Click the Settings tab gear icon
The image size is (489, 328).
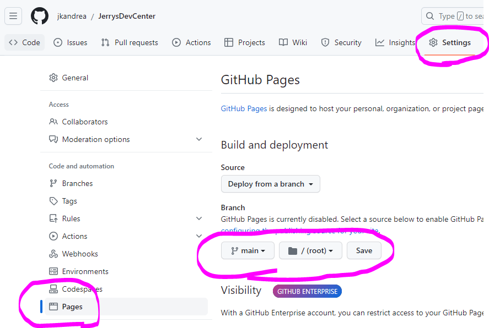(x=433, y=42)
